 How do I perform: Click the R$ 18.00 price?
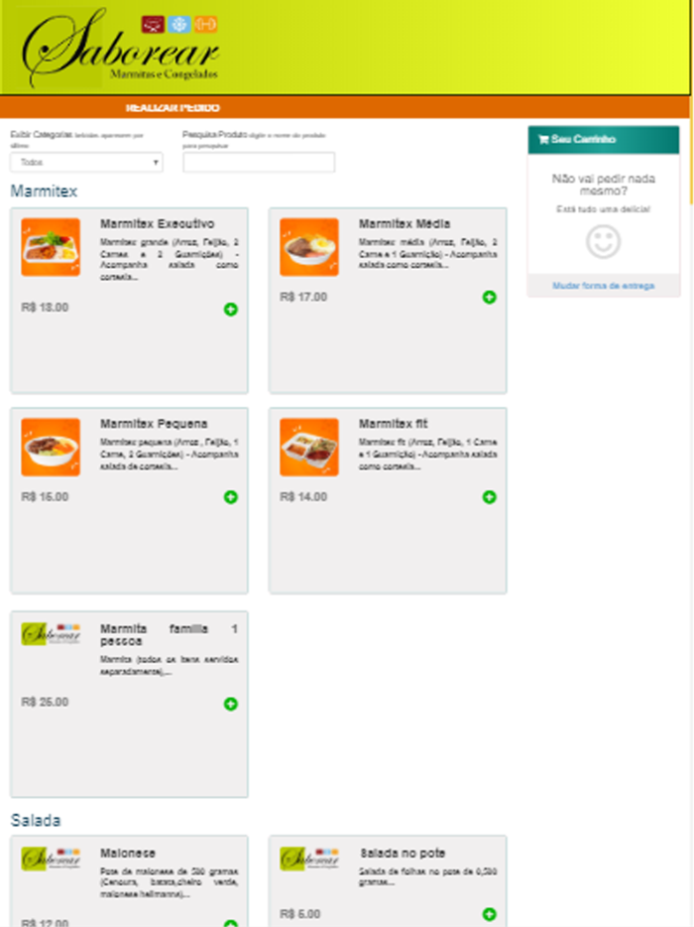45,308
